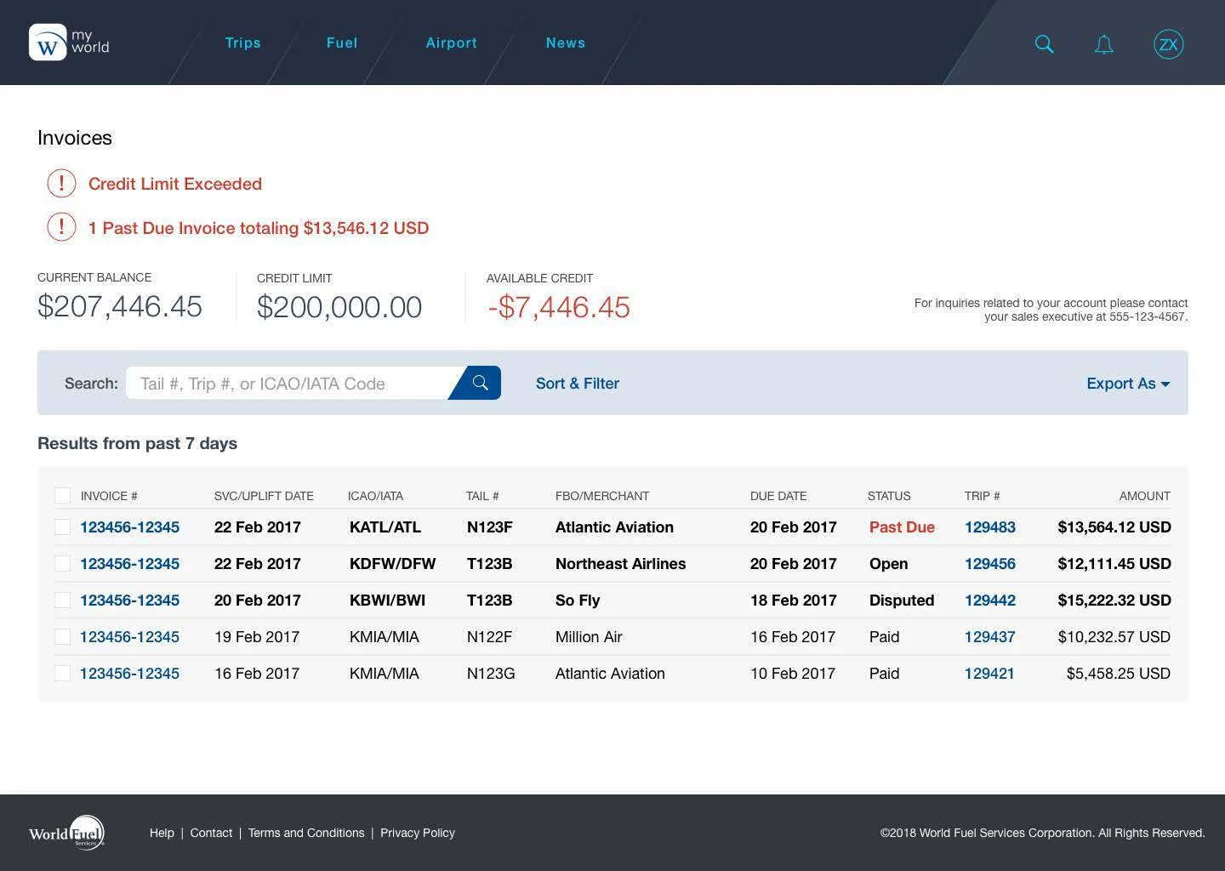
Task: Click the Northeast Airlines merchant cell
Action: click(x=620, y=564)
